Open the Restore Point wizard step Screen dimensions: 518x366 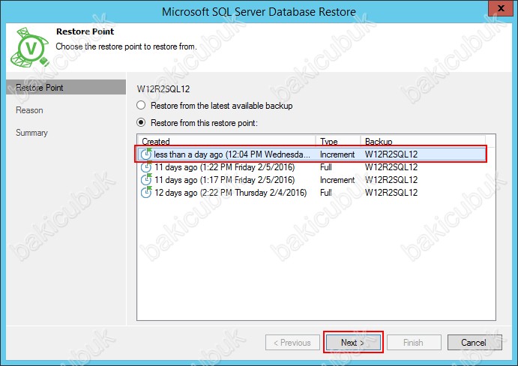(x=66, y=87)
